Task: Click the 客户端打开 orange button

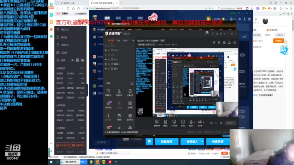Action: coord(63,145)
